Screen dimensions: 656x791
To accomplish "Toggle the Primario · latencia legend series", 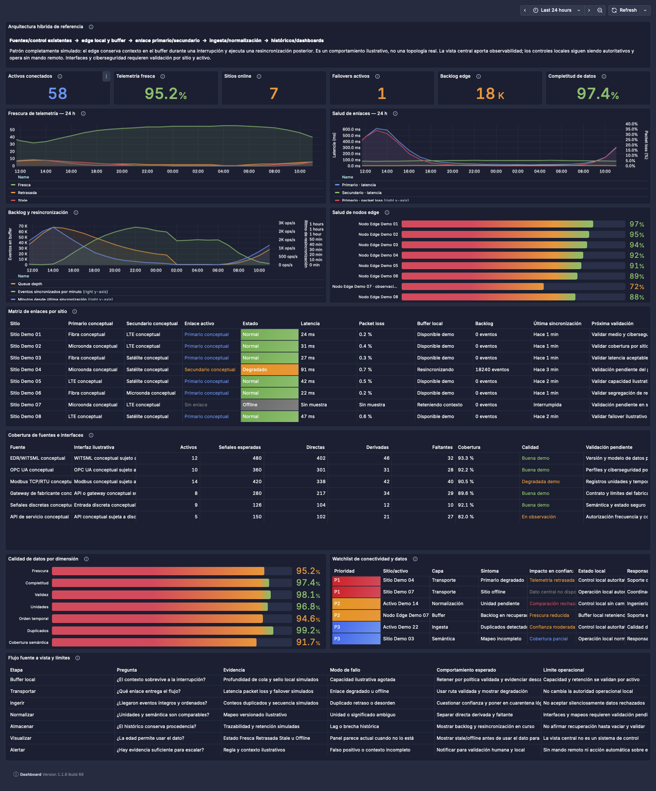I will (x=359, y=185).
